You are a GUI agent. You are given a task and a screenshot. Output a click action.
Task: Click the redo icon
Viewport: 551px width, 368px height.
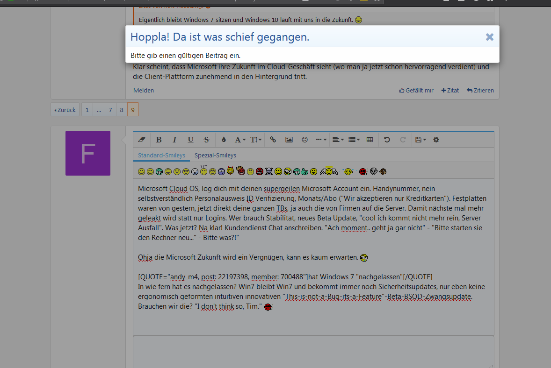pos(403,140)
